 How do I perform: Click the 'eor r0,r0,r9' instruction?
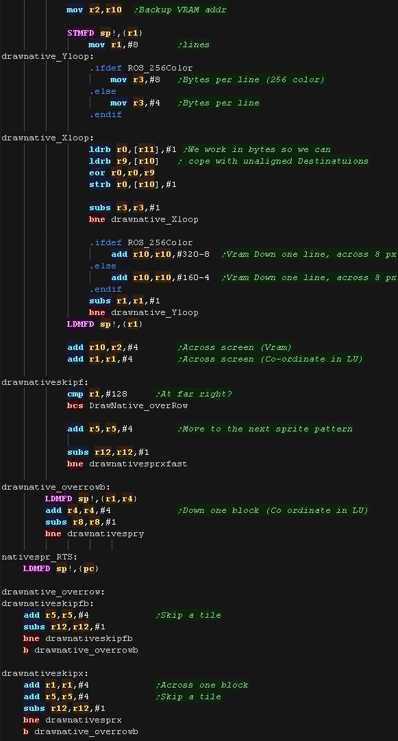coord(122,173)
